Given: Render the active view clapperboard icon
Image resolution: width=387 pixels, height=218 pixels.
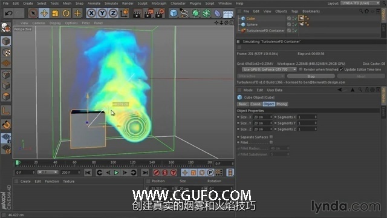Looking at the screenshot, I should coord(137,13).
